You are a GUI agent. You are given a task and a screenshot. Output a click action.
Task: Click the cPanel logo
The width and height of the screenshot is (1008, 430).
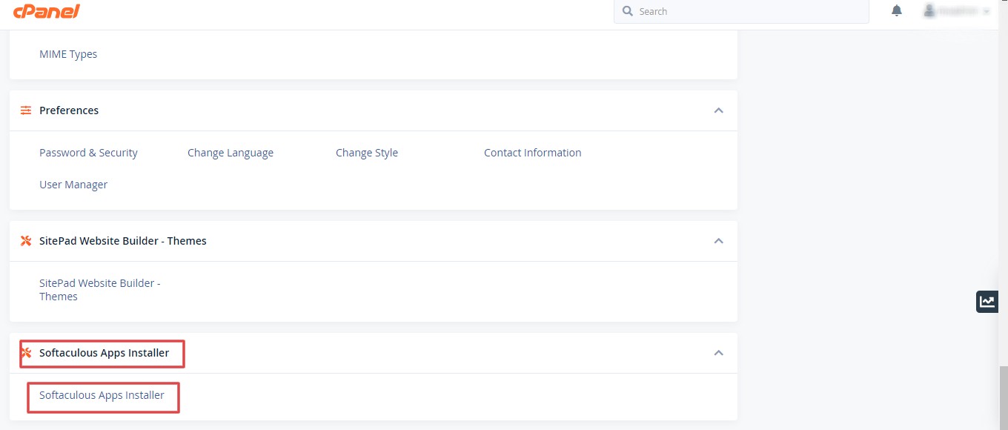pyautogui.click(x=46, y=11)
